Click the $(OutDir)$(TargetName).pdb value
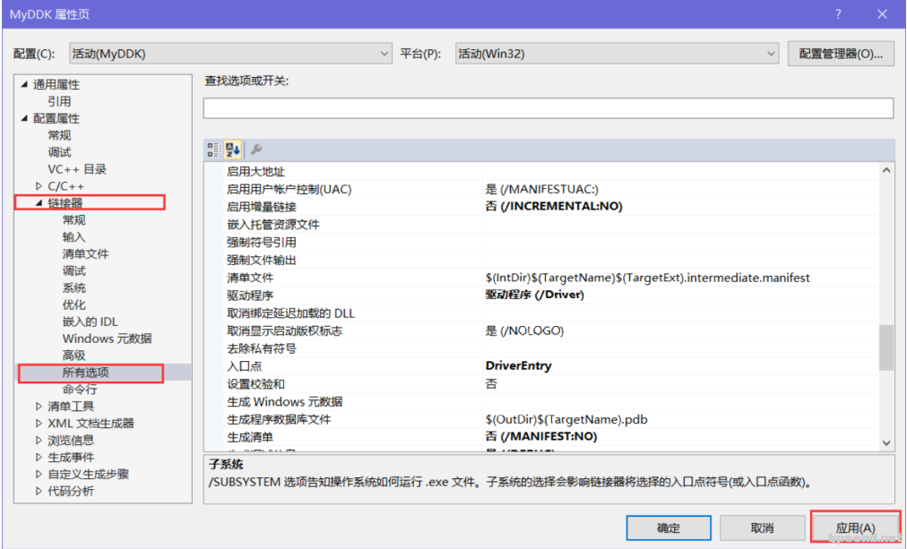907x549 pixels. (x=566, y=419)
